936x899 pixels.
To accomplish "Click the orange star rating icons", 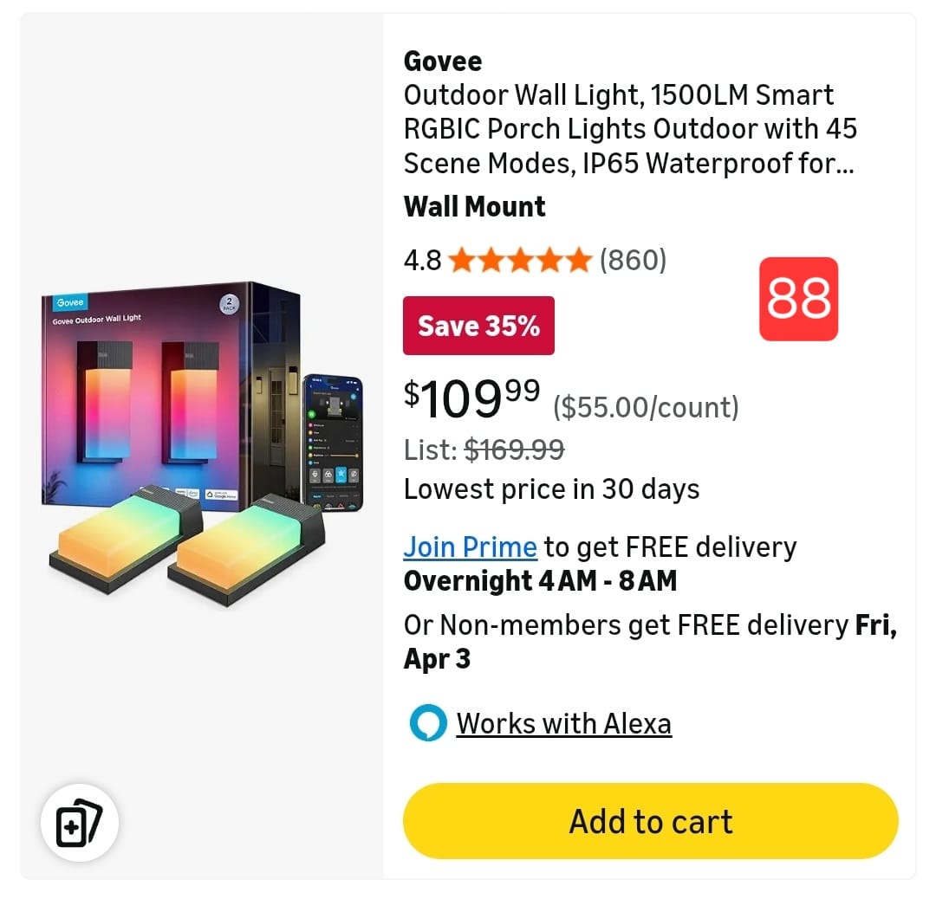I will pos(520,260).
